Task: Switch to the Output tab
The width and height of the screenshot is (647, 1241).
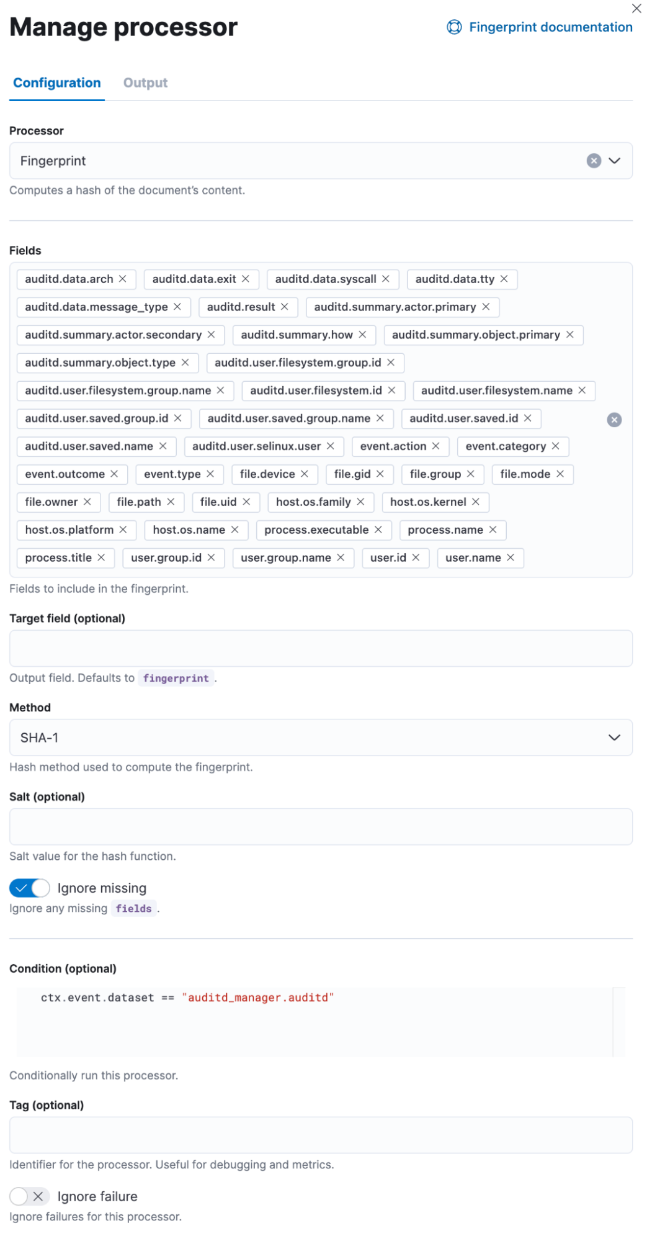Action: (145, 83)
